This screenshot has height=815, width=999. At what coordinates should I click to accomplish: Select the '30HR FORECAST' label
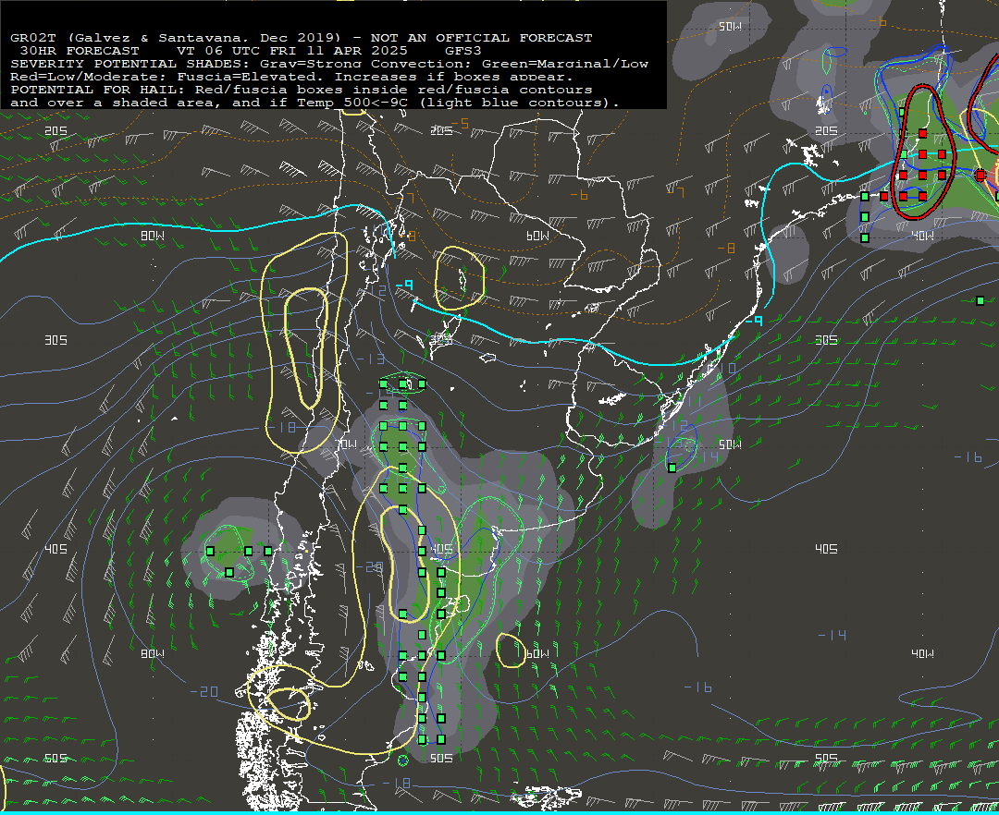[x=80, y=51]
